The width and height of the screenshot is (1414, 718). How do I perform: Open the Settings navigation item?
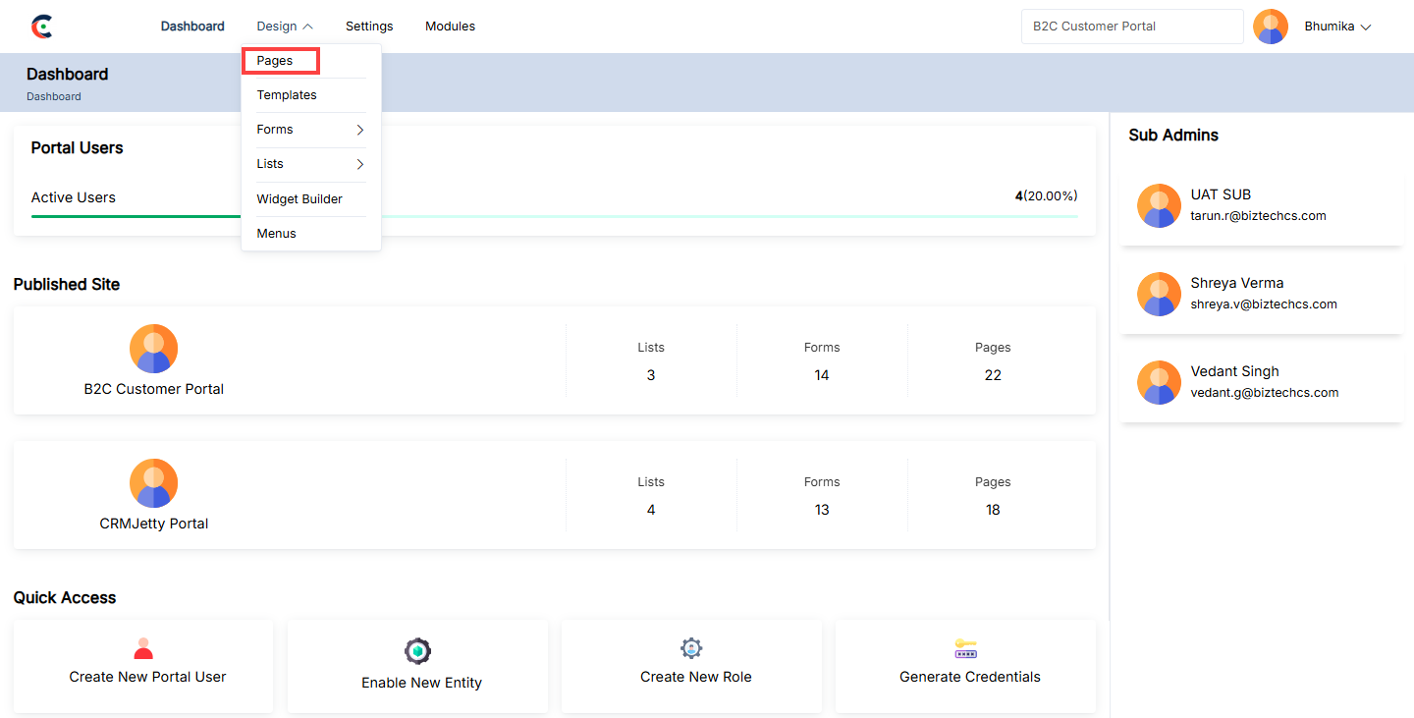click(x=369, y=27)
